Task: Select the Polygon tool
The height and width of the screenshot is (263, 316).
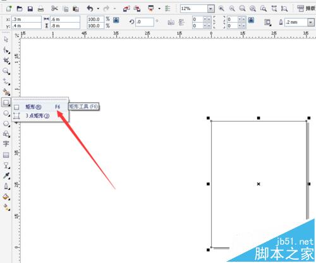Action: pos(6,124)
